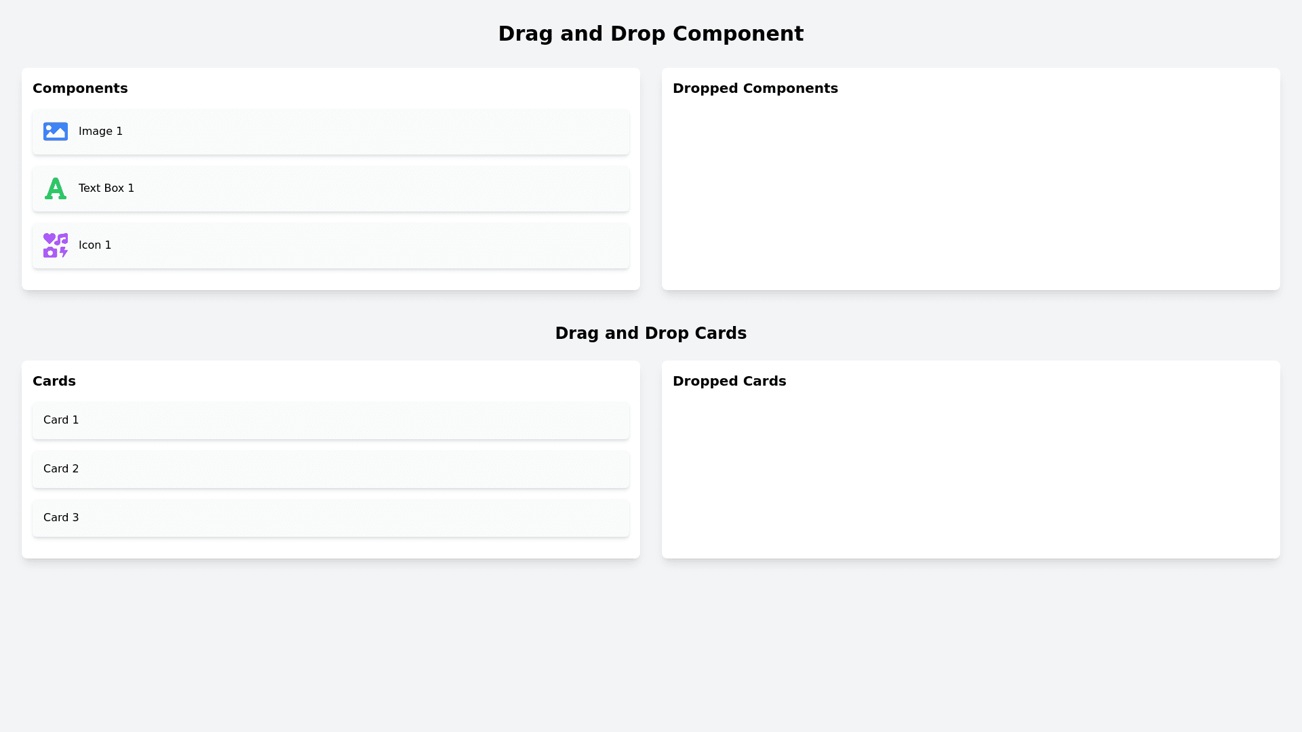Click blank space right of Image 1 label
Image resolution: width=1302 pixels, height=732 pixels.
click(x=373, y=131)
